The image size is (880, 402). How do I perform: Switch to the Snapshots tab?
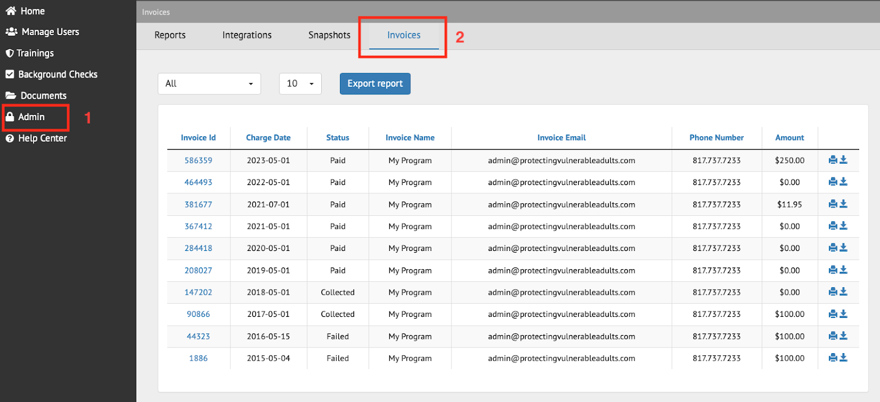click(x=329, y=35)
